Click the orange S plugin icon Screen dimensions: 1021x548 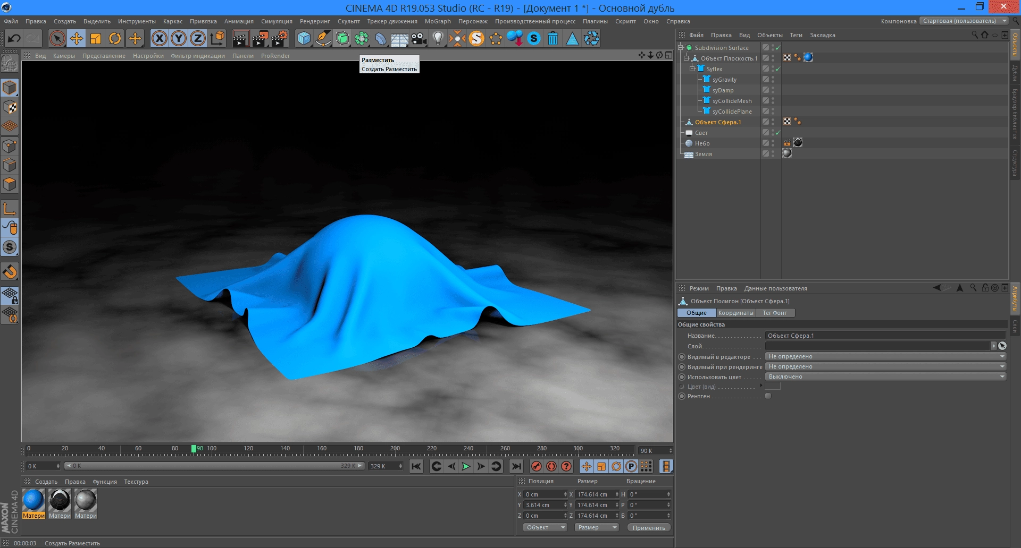[476, 38]
